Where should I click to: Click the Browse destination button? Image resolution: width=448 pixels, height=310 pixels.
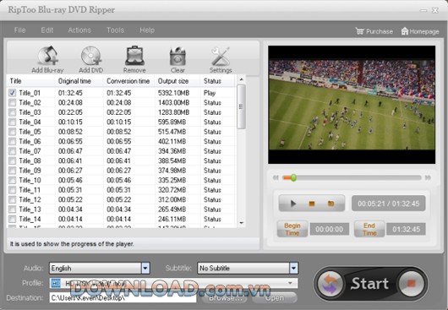click(x=226, y=298)
